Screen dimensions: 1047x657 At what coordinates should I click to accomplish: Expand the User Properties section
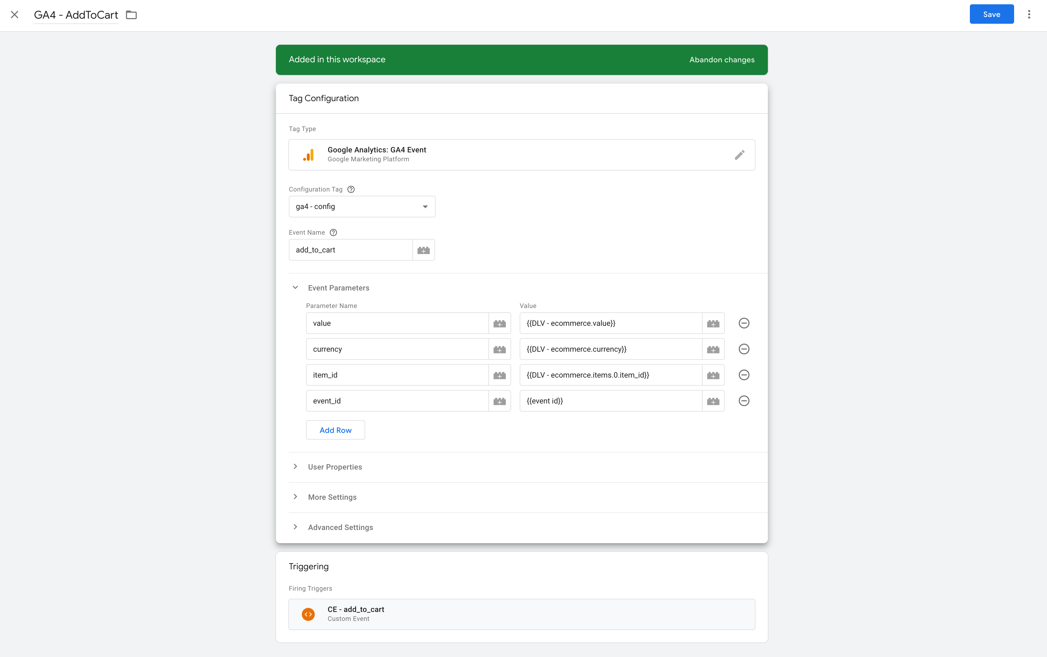coord(295,466)
